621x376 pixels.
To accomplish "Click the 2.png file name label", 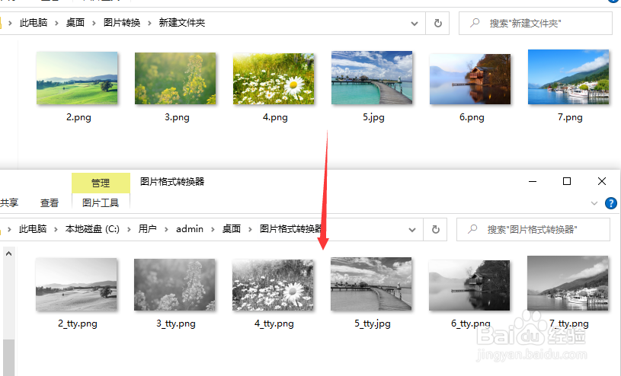I will [78, 117].
